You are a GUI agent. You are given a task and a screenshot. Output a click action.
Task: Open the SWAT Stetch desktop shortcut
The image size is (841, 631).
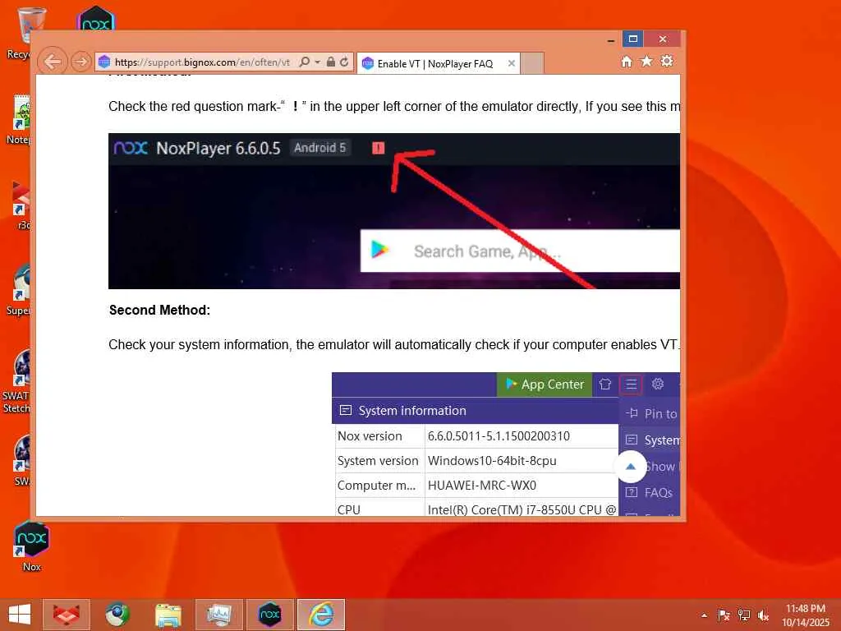pos(18,381)
